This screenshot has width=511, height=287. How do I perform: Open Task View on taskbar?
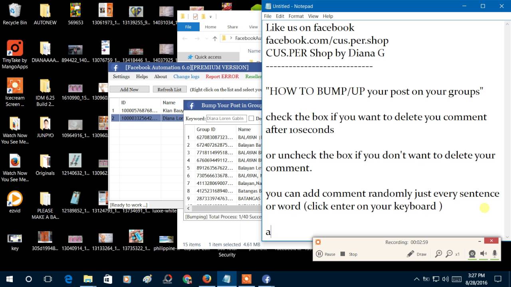pos(48,279)
